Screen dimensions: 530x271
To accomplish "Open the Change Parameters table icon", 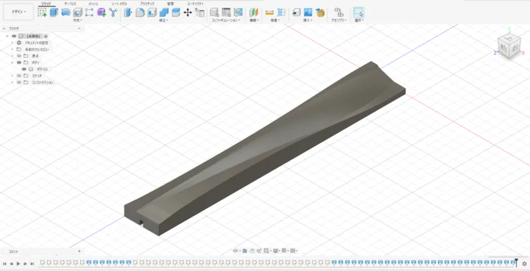I will point(200,13).
